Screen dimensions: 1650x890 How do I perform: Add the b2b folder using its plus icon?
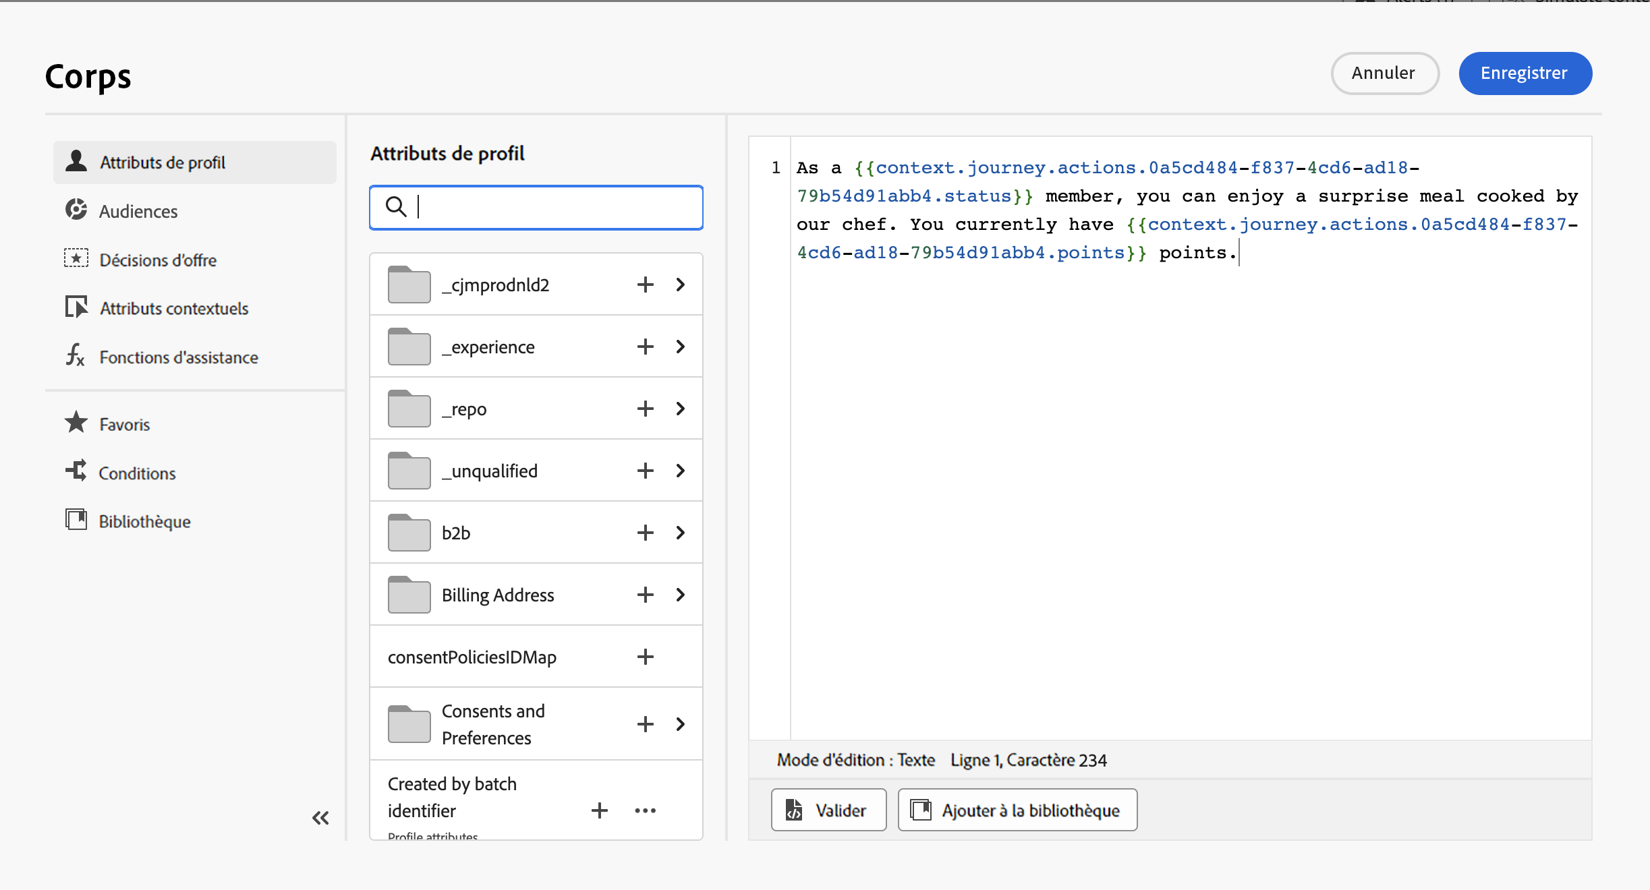pyautogui.click(x=645, y=533)
